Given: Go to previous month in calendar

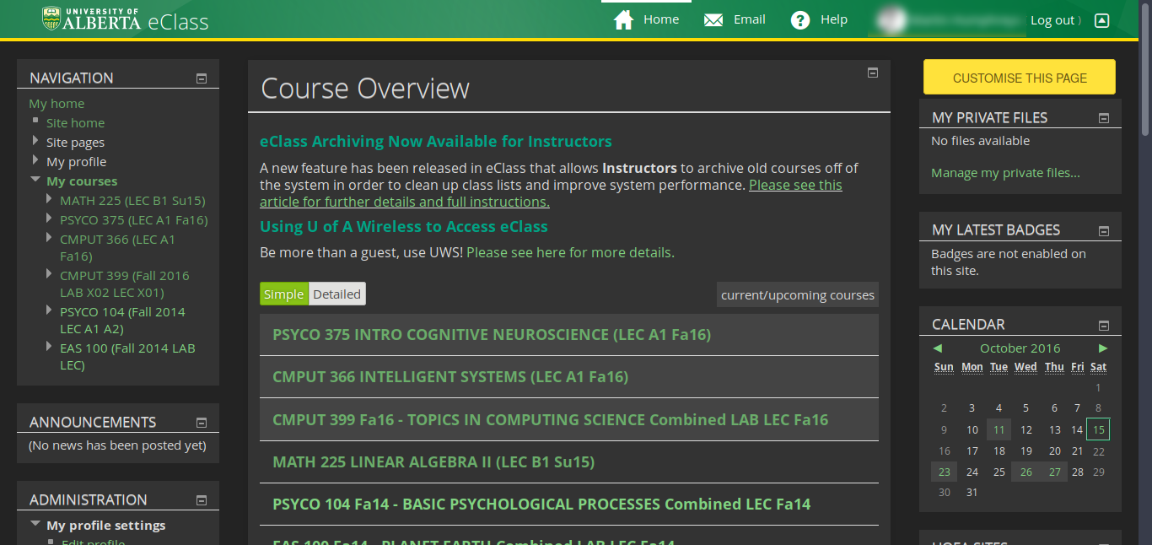Looking at the screenshot, I should tap(937, 348).
